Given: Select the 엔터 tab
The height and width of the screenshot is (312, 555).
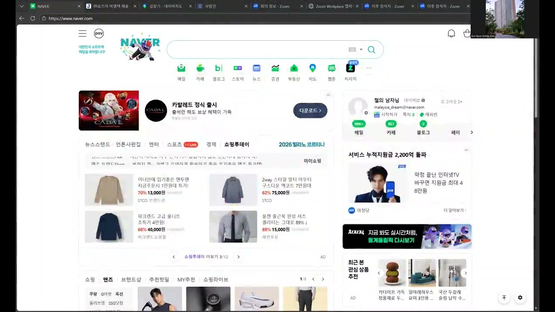Looking at the screenshot, I should click(153, 144).
